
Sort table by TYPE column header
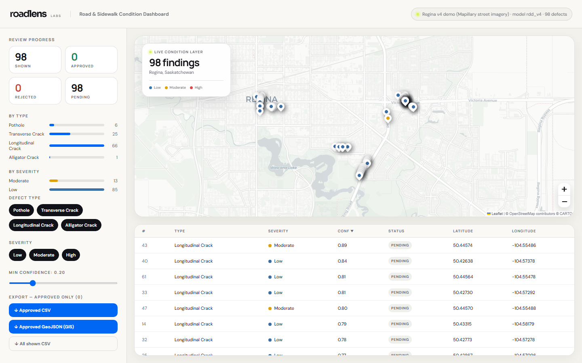[x=179, y=231]
